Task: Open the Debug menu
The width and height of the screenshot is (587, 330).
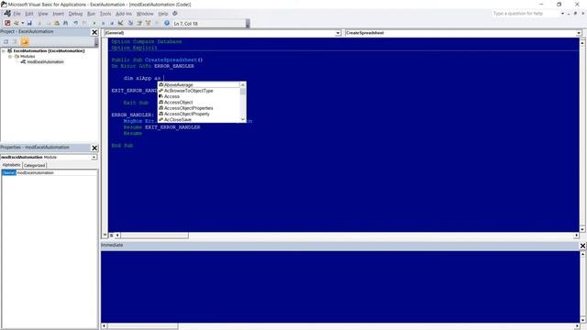Action: point(75,14)
